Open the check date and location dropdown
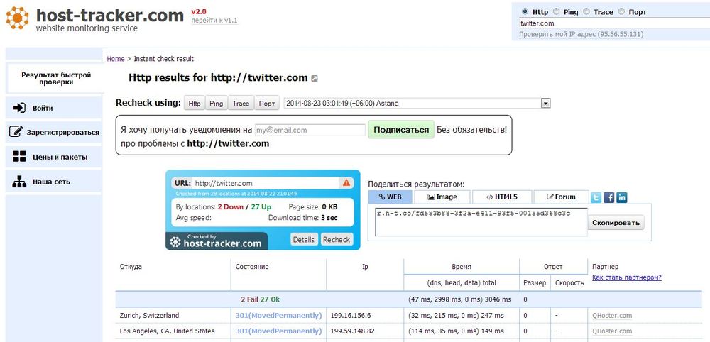 [x=417, y=103]
